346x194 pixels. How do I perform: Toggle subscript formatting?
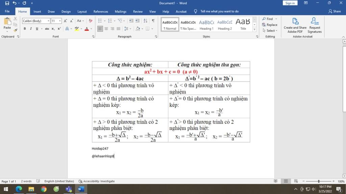pos(53,29)
